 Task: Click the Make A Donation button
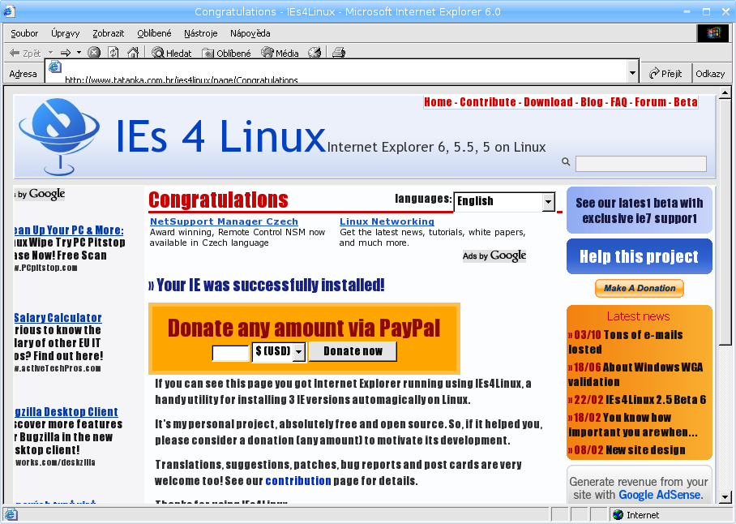pyautogui.click(x=640, y=288)
